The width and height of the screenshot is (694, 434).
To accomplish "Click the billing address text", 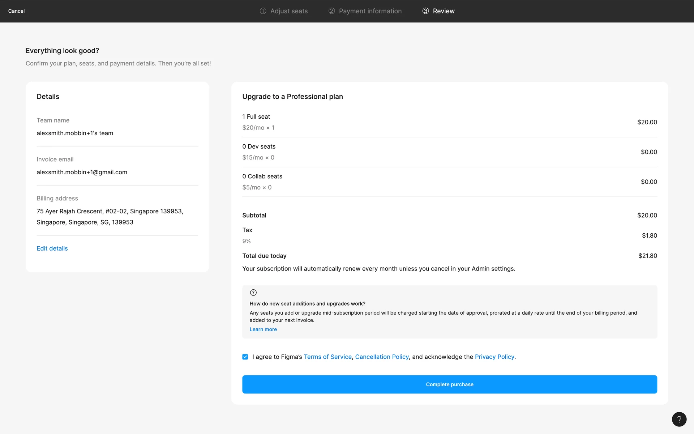I will 110,217.
